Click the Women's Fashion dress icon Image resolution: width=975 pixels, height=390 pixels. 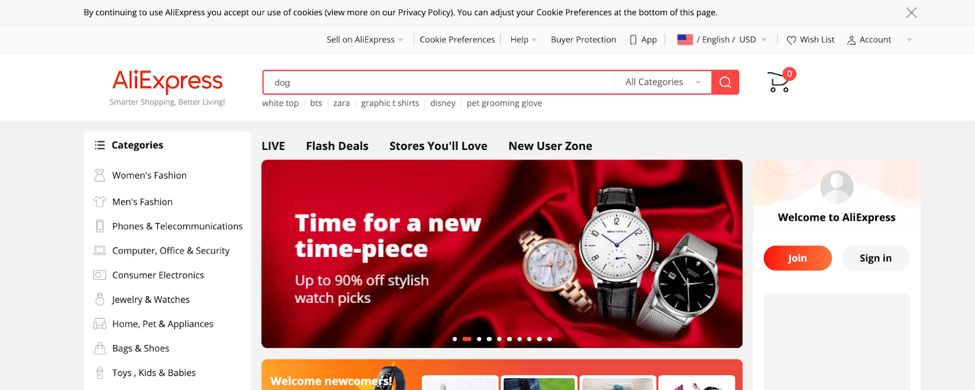99,175
